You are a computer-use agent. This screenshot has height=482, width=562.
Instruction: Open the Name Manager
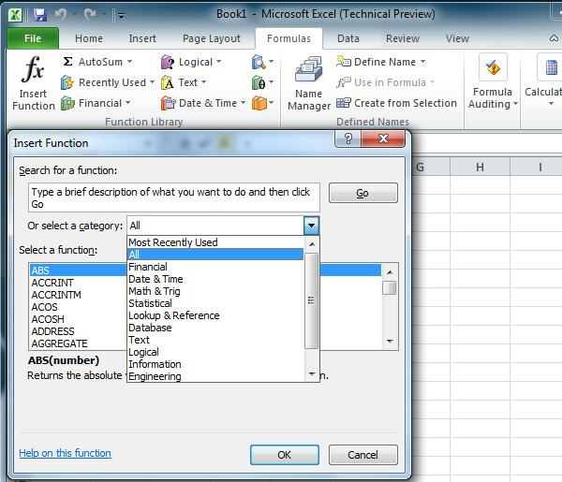pos(308,84)
